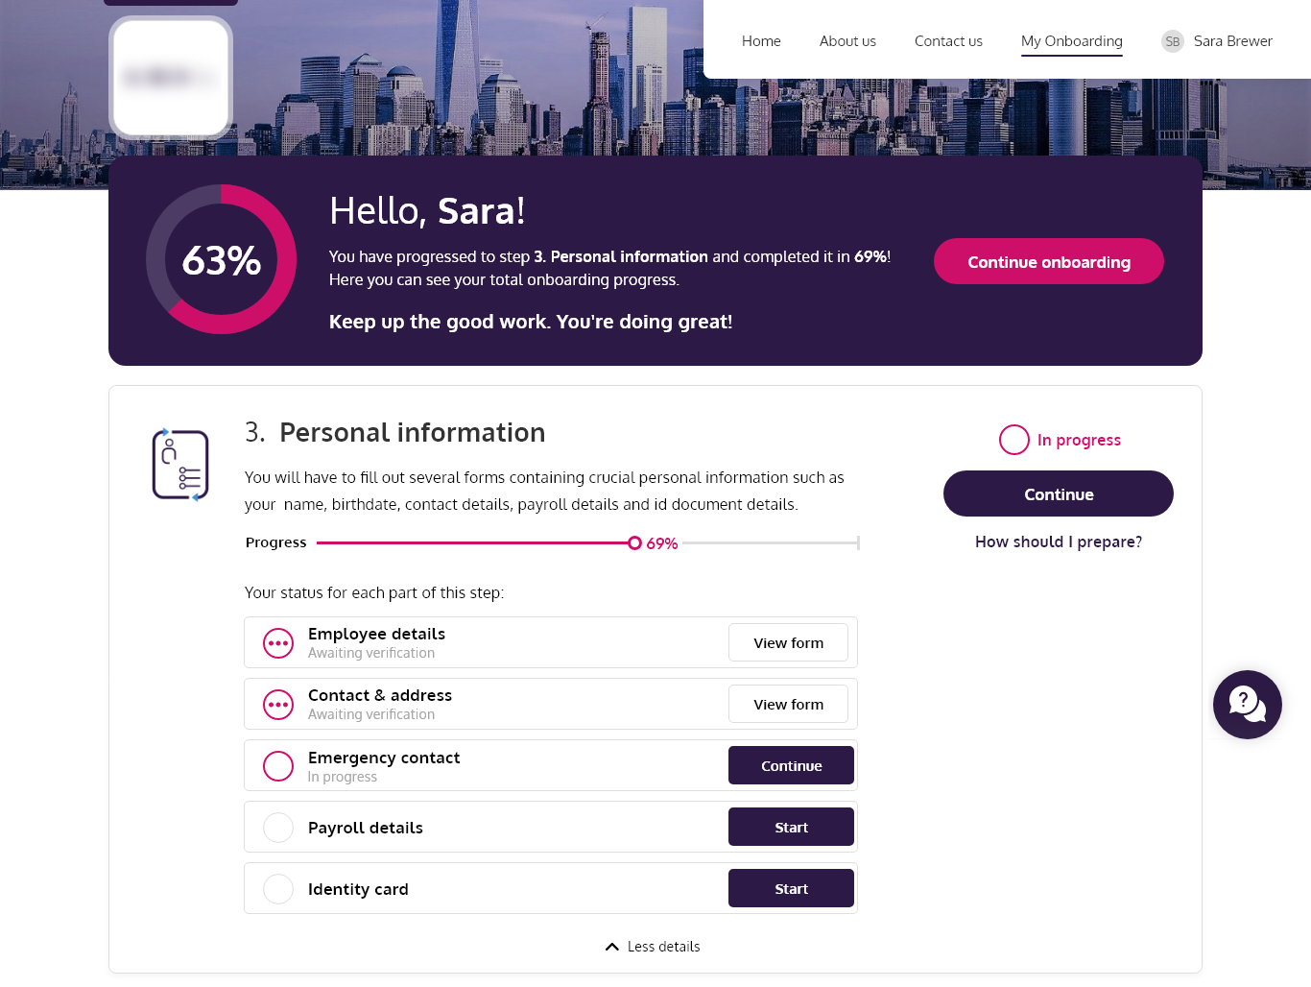The width and height of the screenshot is (1311, 987).
Task: Select Payroll details status circle
Action: coord(278,828)
